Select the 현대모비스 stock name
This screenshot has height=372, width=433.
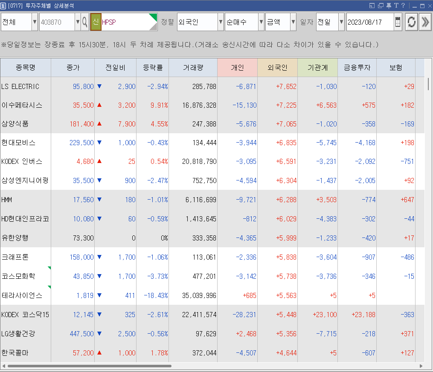[18, 143]
